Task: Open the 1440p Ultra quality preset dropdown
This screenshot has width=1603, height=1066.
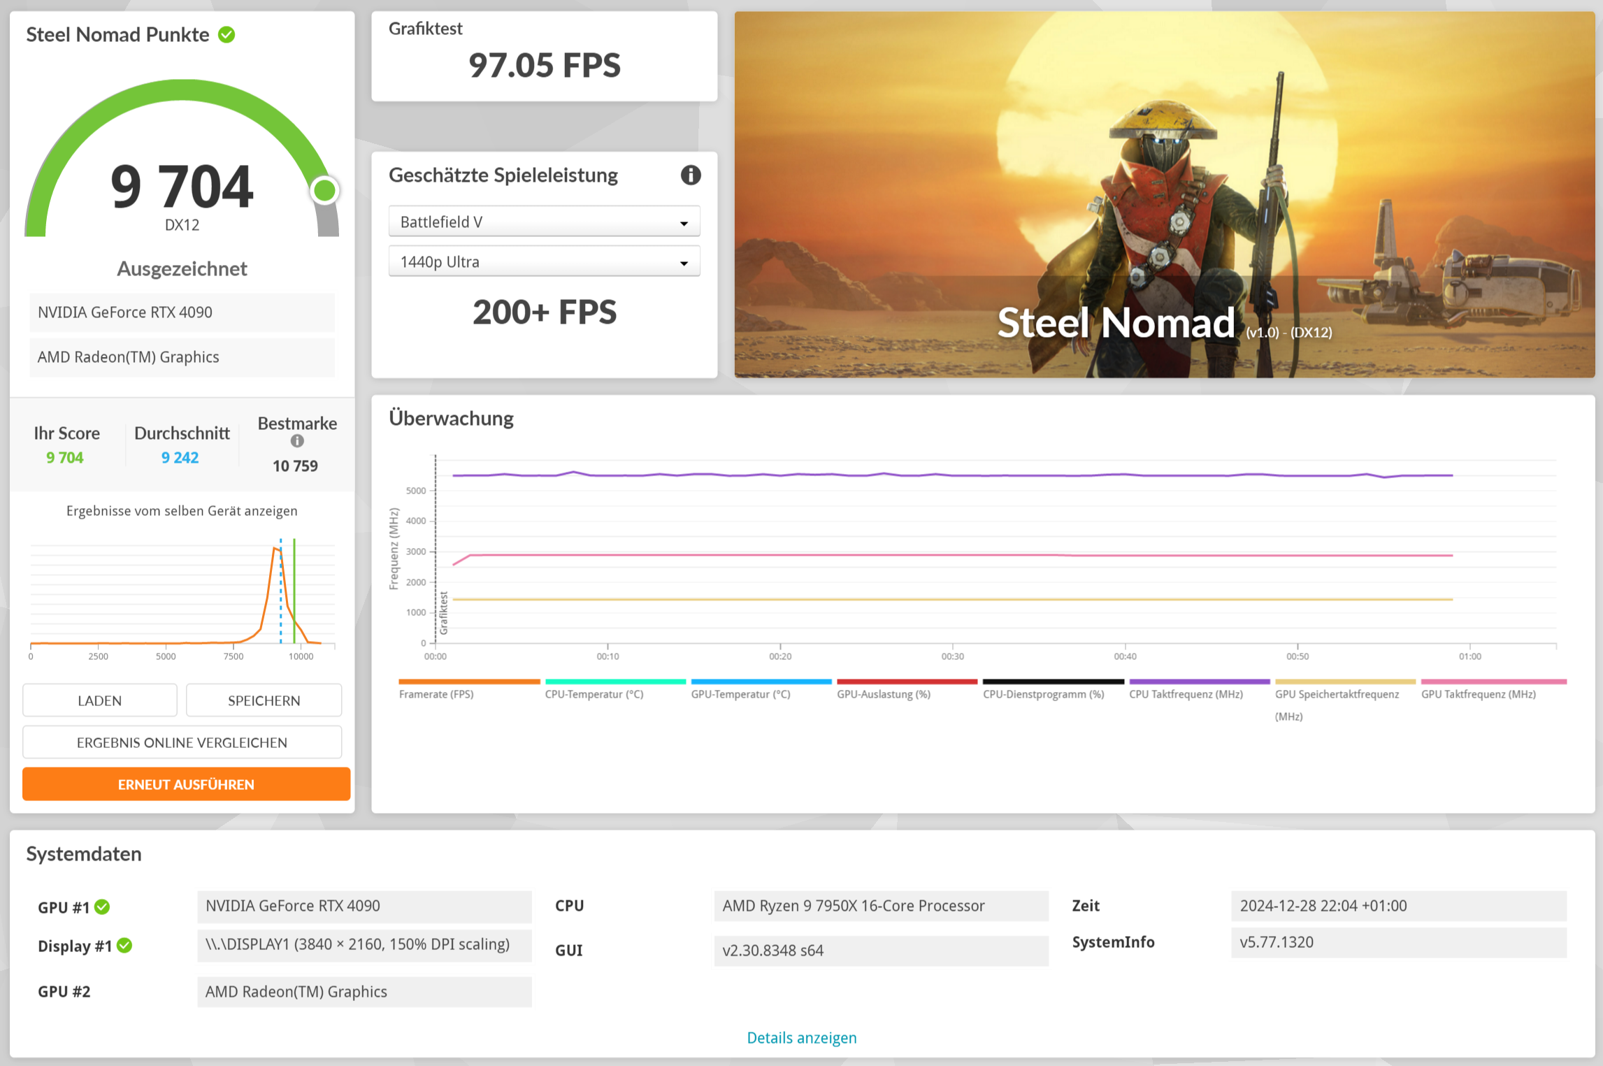Action: (544, 261)
